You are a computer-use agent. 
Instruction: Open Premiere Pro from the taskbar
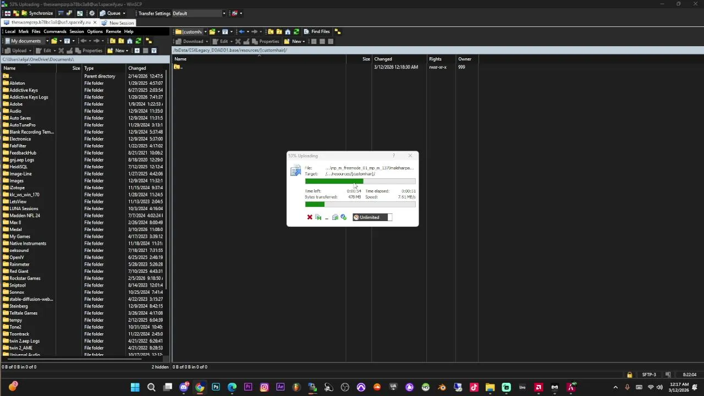(248, 387)
